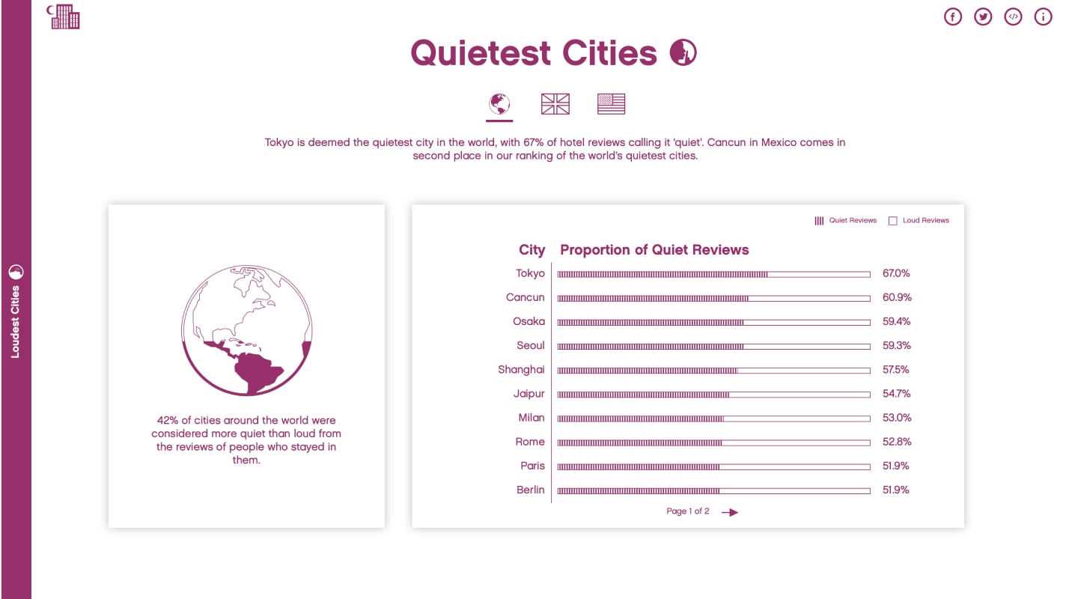Viewport: 1078px width, 599px height.
Task: Click the City column header
Action: point(532,250)
